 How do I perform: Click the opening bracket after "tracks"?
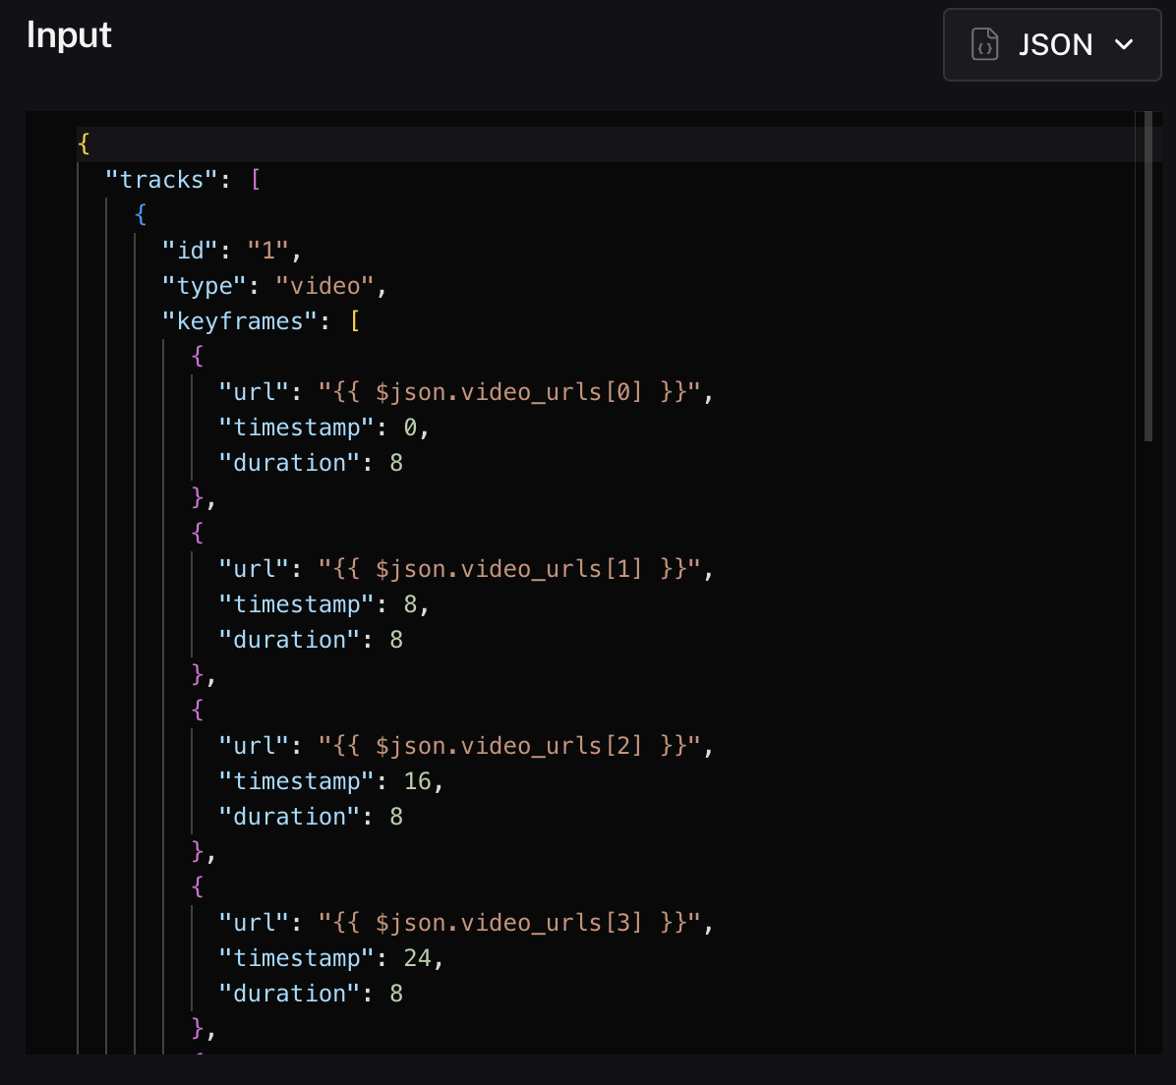pos(256,180)
